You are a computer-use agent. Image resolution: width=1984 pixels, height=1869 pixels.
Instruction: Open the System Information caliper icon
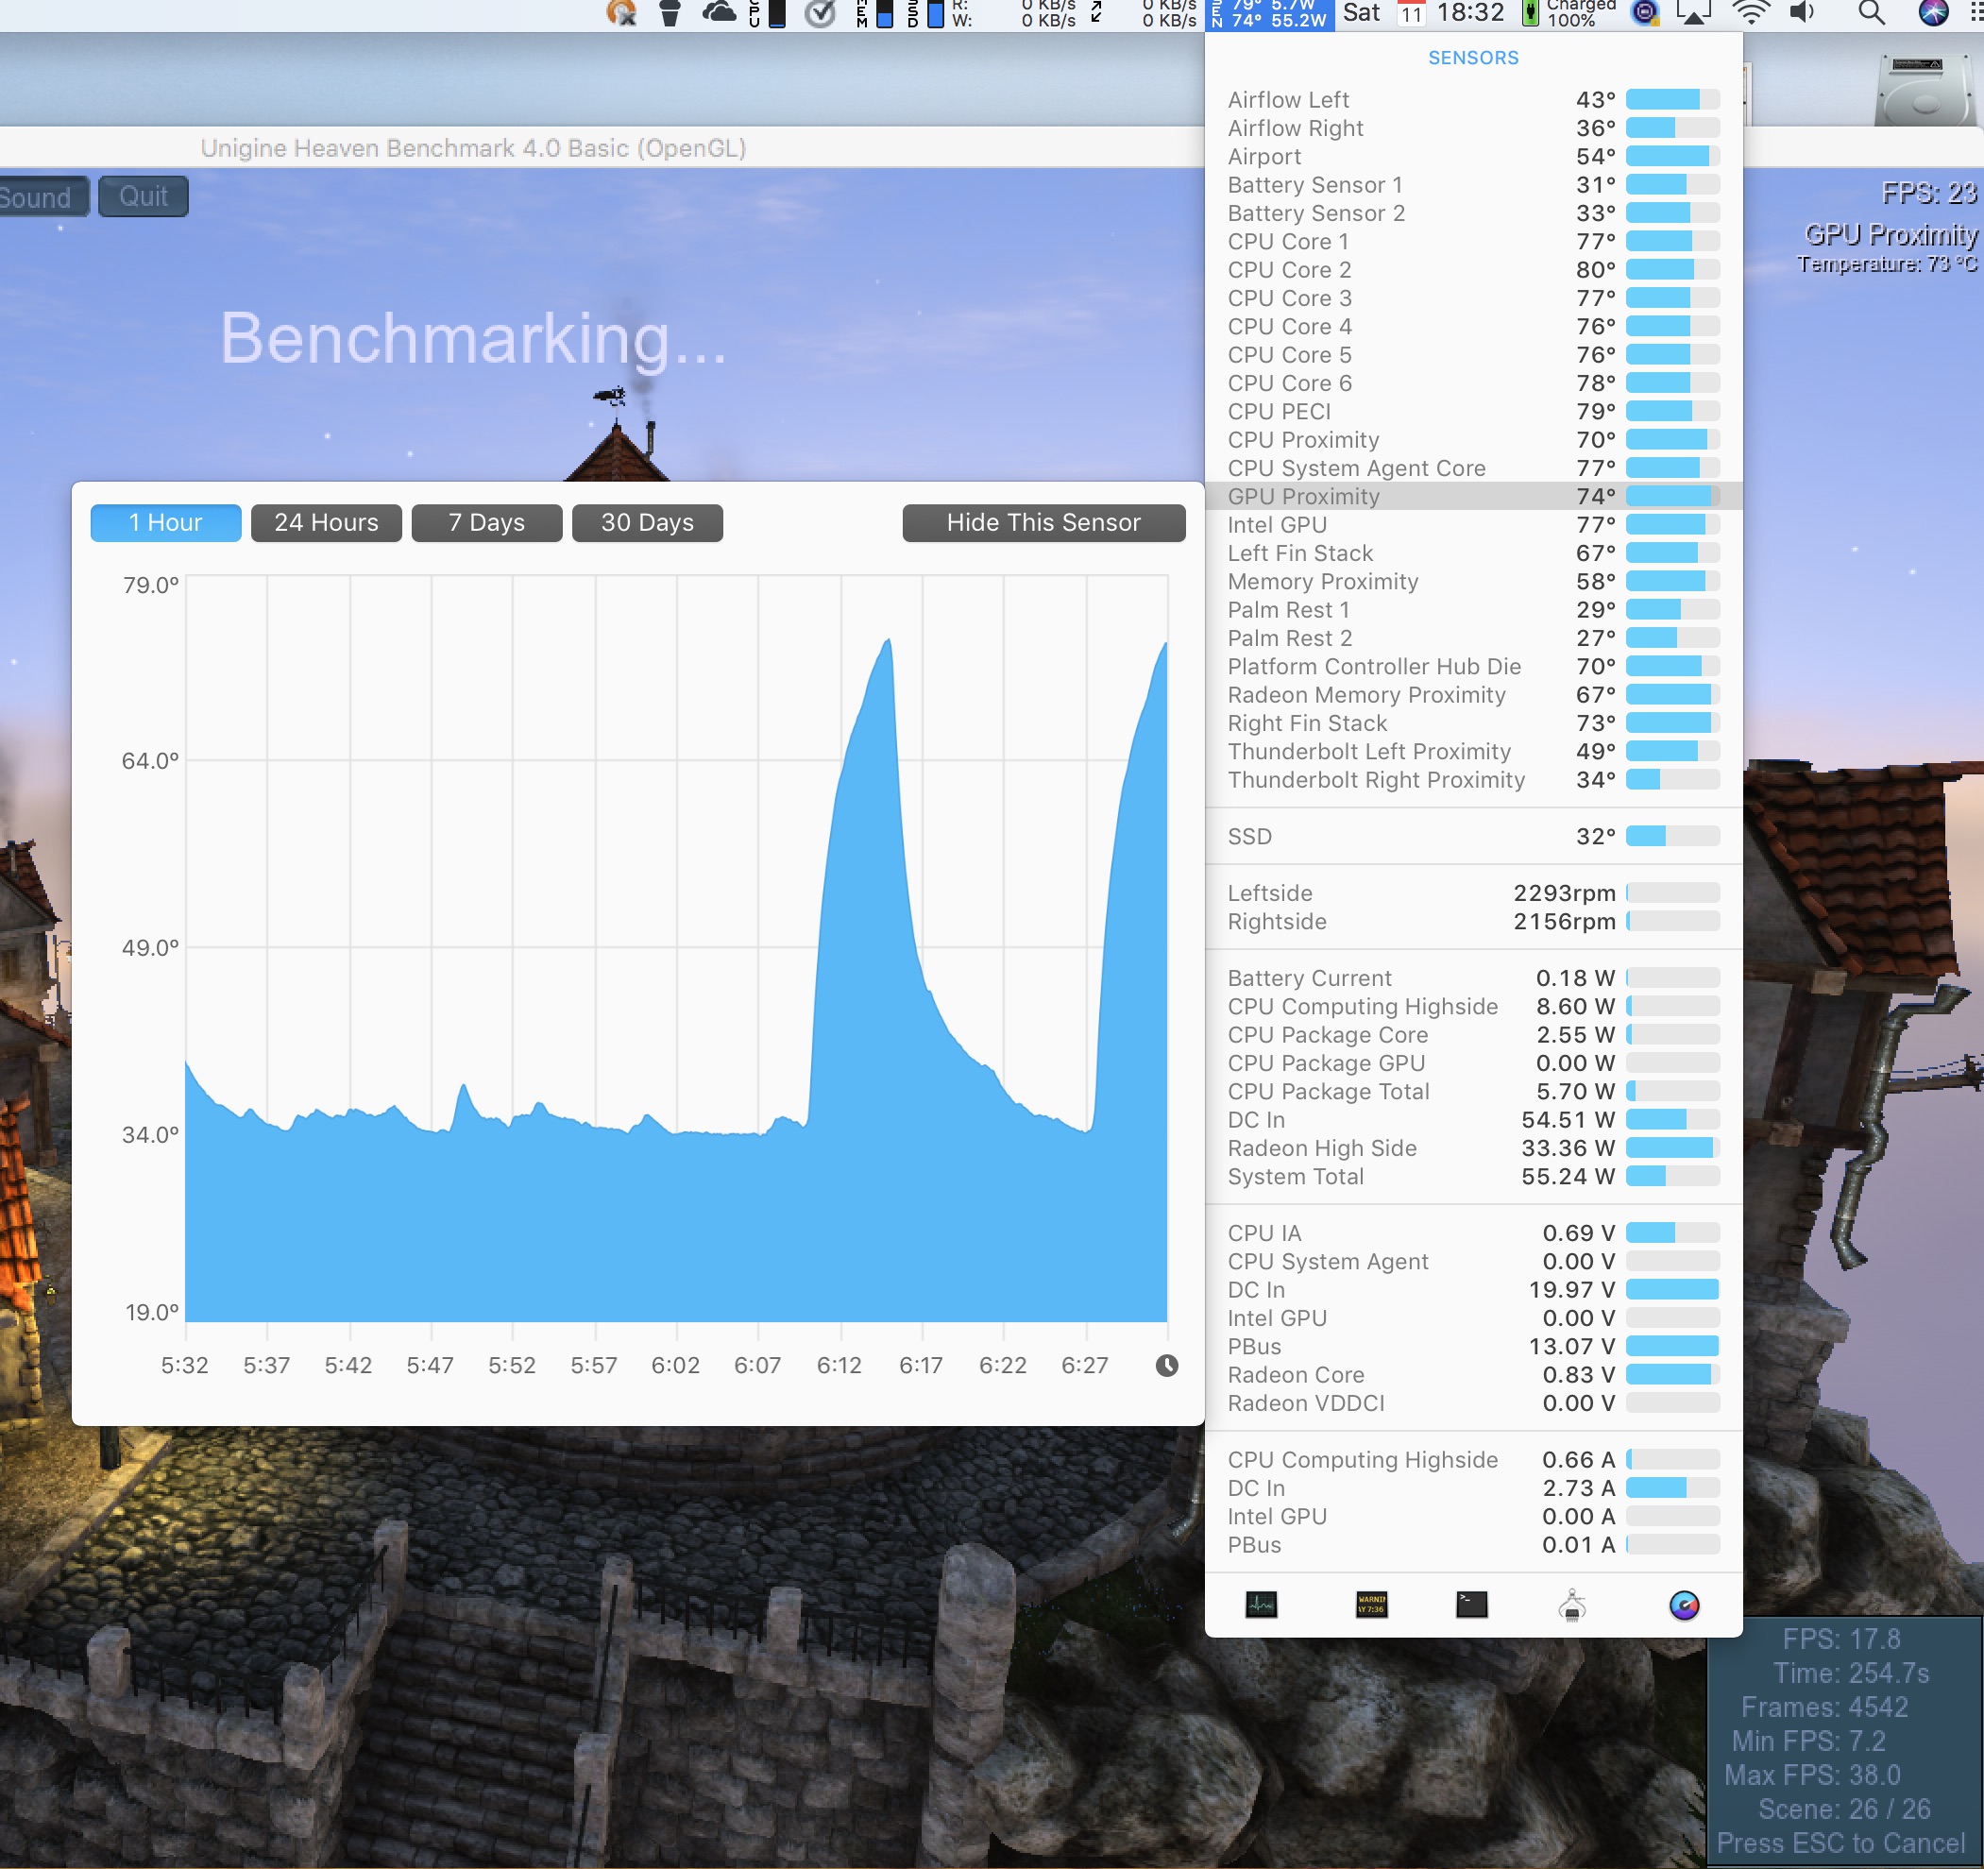click(x=1572, y=1605)
